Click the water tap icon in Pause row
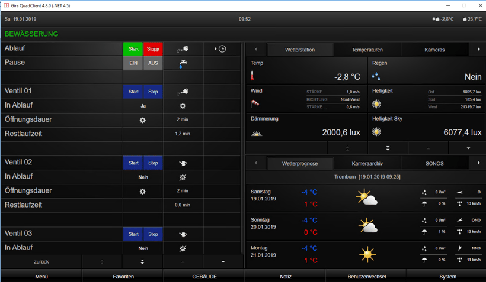 pyautogui.click(x=183, y=63)
